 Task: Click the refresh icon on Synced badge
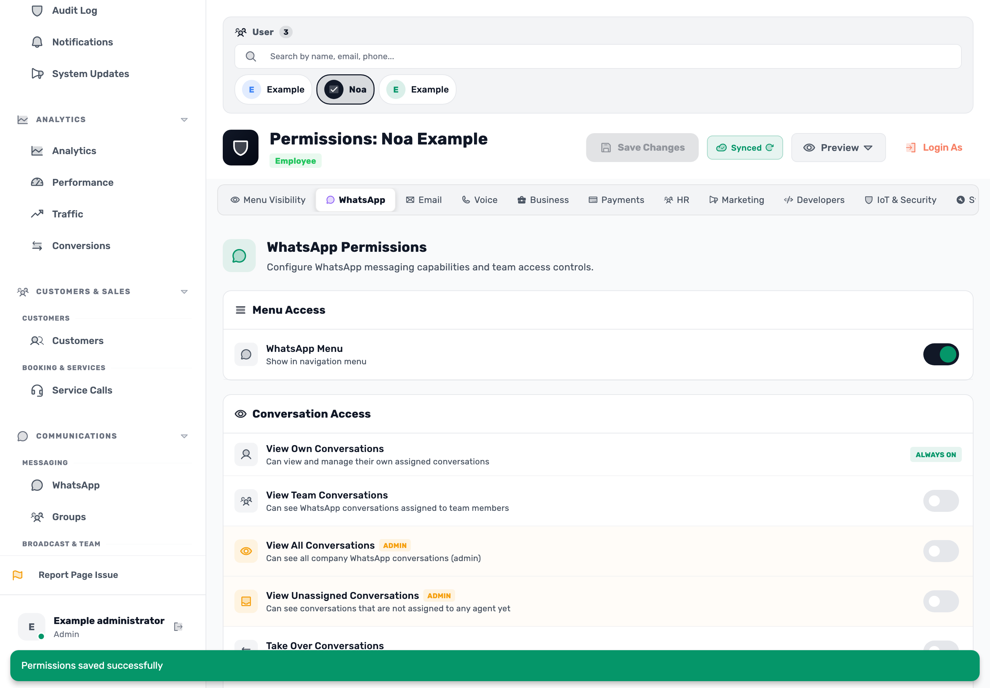click(769, 148)
